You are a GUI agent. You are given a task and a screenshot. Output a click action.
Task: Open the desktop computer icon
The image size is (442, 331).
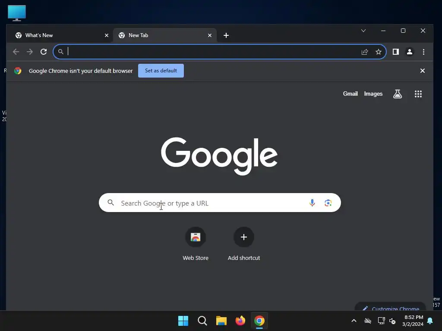pyautogui.click(x=17, y=13)
